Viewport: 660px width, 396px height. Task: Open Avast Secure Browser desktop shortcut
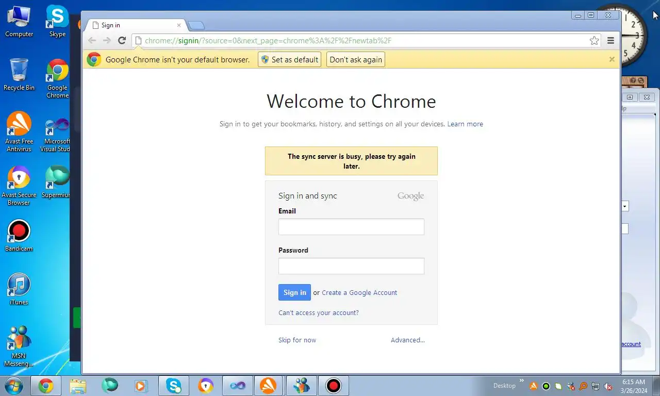coord(19,186)
